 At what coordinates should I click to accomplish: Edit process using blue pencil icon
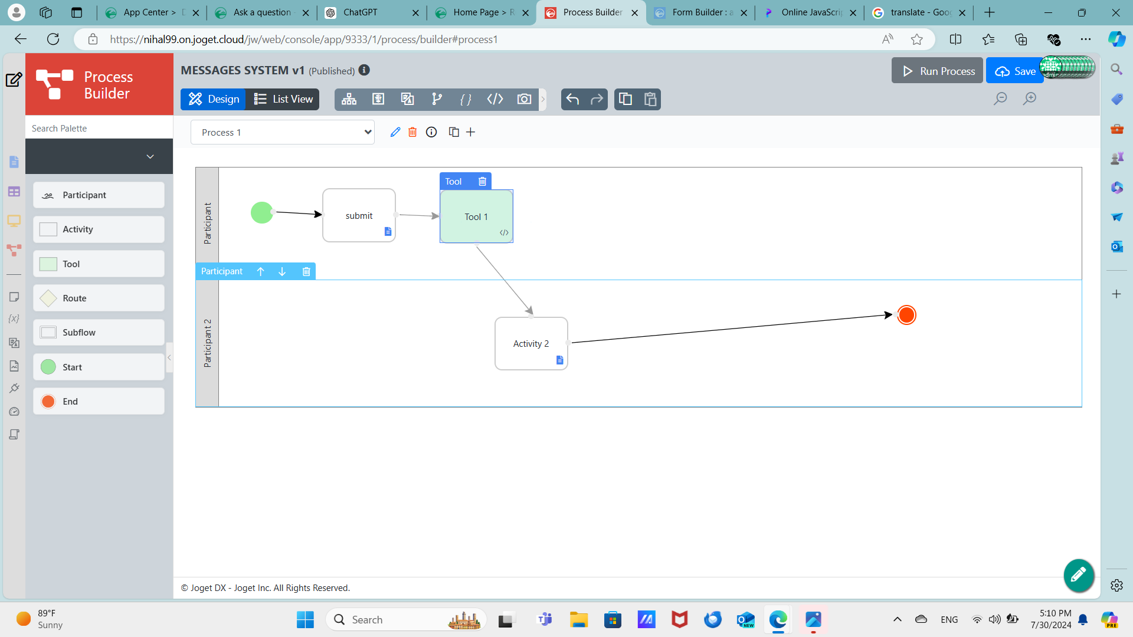pos(395,132)
